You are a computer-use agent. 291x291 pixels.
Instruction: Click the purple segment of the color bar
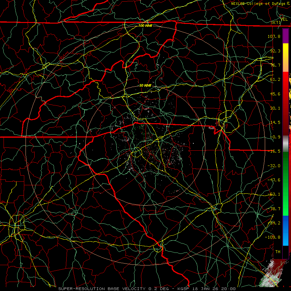click(x=286, y=36)
